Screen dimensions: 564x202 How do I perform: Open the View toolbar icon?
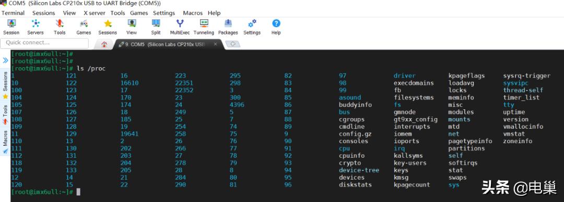(132, 27)
